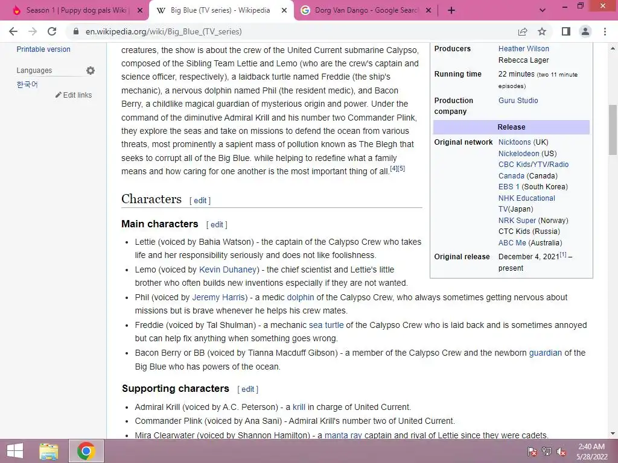618x463 pixels.
Task: Open citation reference [4]
Action: tap(393, 169)
